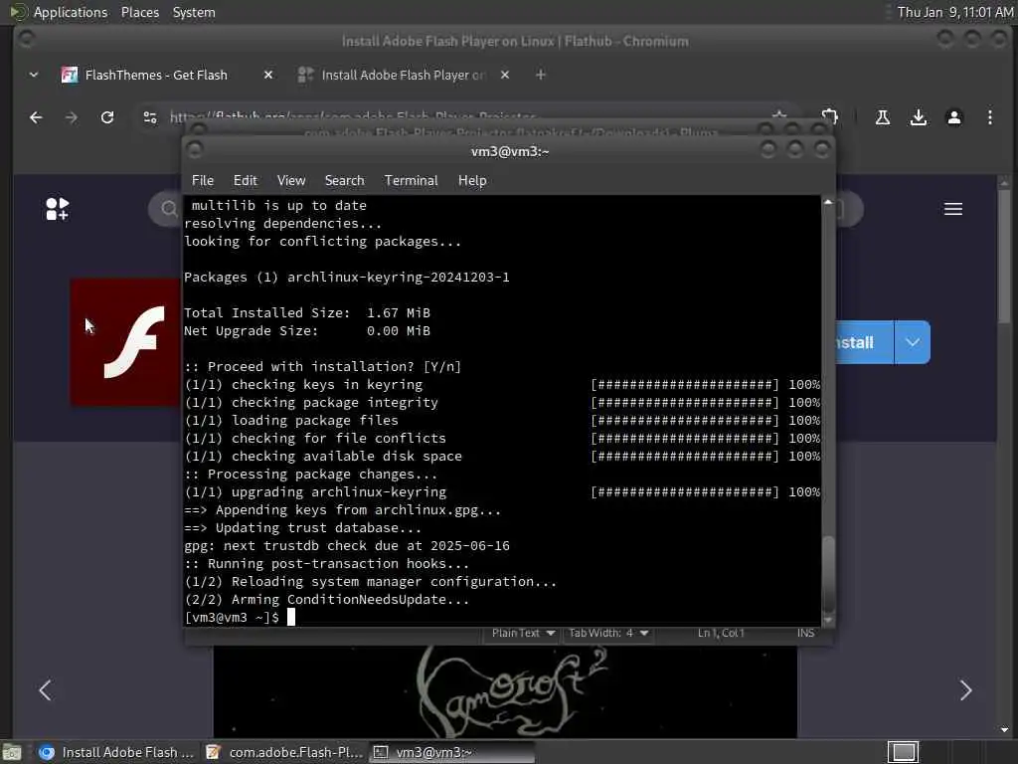Click the Chromium page scrollbar down arrow
This screenshot has width=1018, height=764.
(1004, 730)
